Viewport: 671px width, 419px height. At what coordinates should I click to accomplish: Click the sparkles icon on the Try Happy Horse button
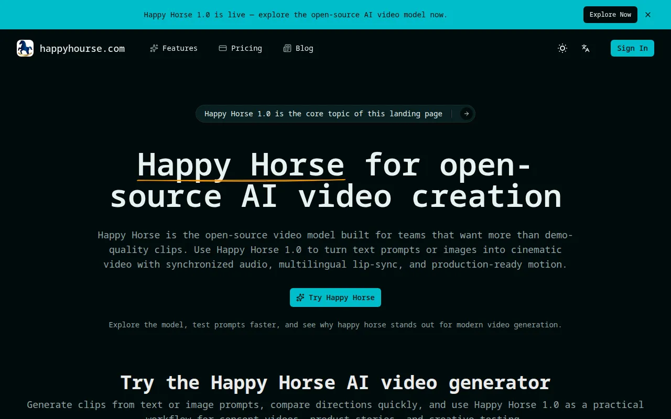(x=300, y=297)
